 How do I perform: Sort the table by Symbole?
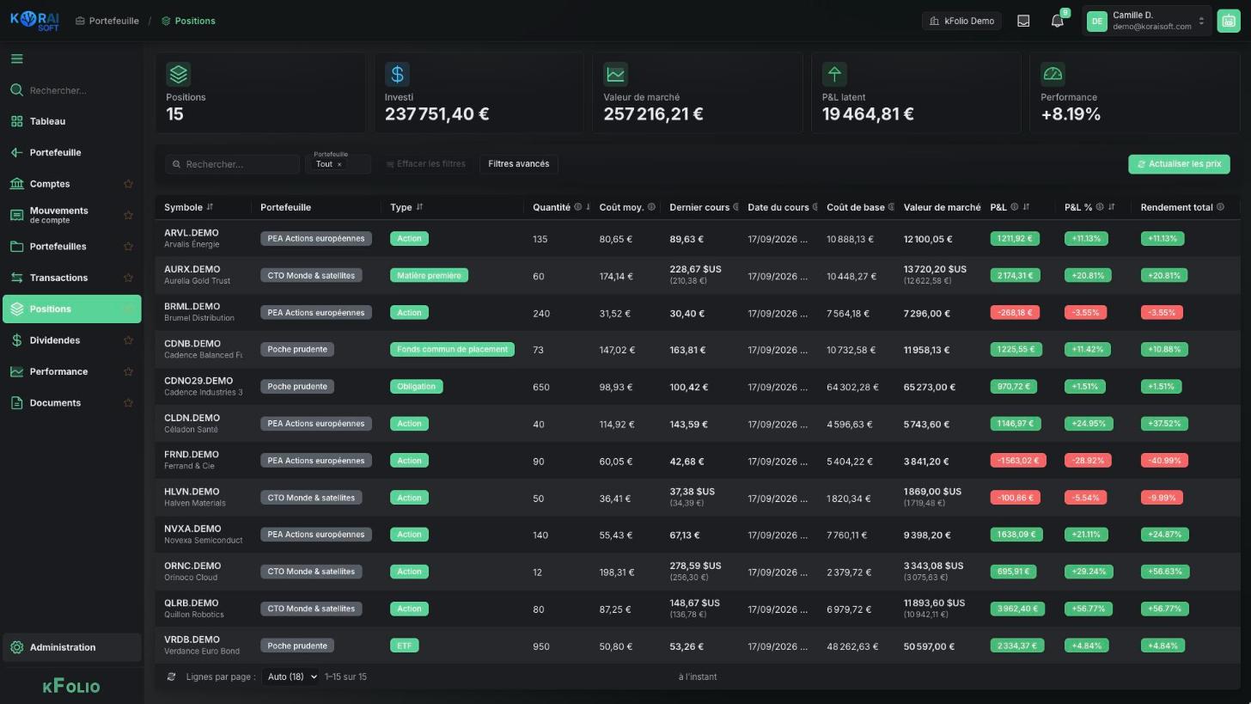210,207
